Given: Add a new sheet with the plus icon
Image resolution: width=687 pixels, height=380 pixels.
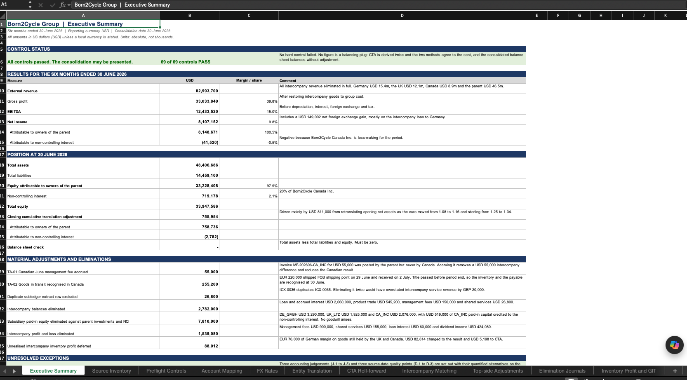Looking at the screenshot, I should tap(675, 371).
